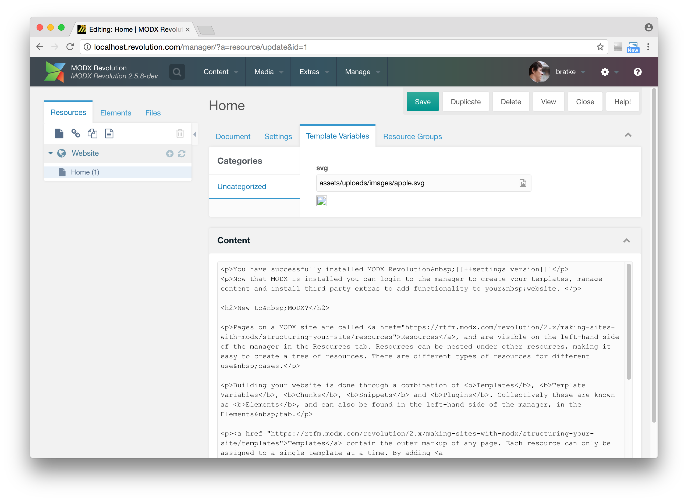
Task: Open a new browser tab
Action: (x=206, y=30)
